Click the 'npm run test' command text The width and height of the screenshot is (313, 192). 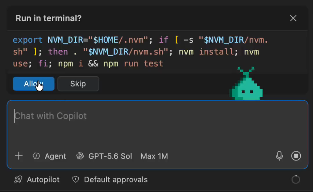tap(133, 64)
